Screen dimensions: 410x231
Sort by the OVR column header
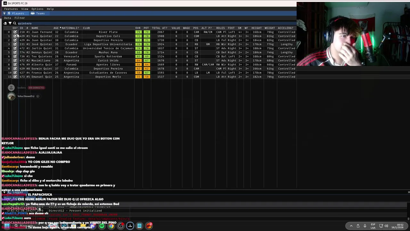[138, 28]
